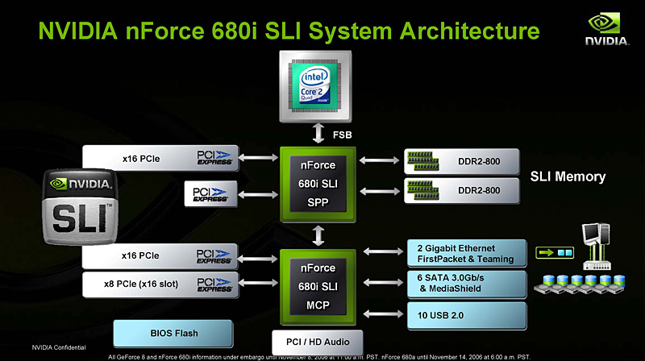This screenshot has height=361, width=645.
Task: Click the row of SATA hard drive icons
Action: tap(580, 284)
